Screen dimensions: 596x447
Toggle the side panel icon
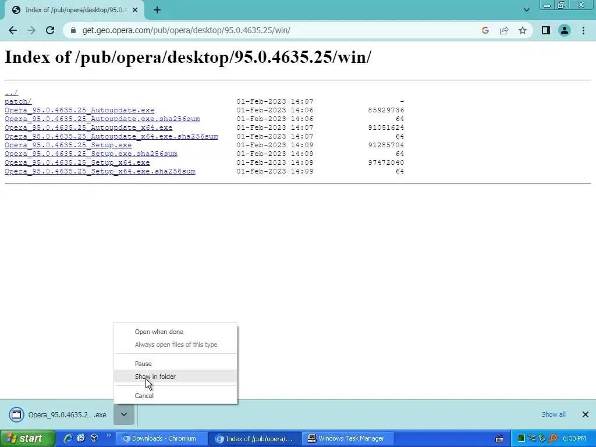[546, 30]
